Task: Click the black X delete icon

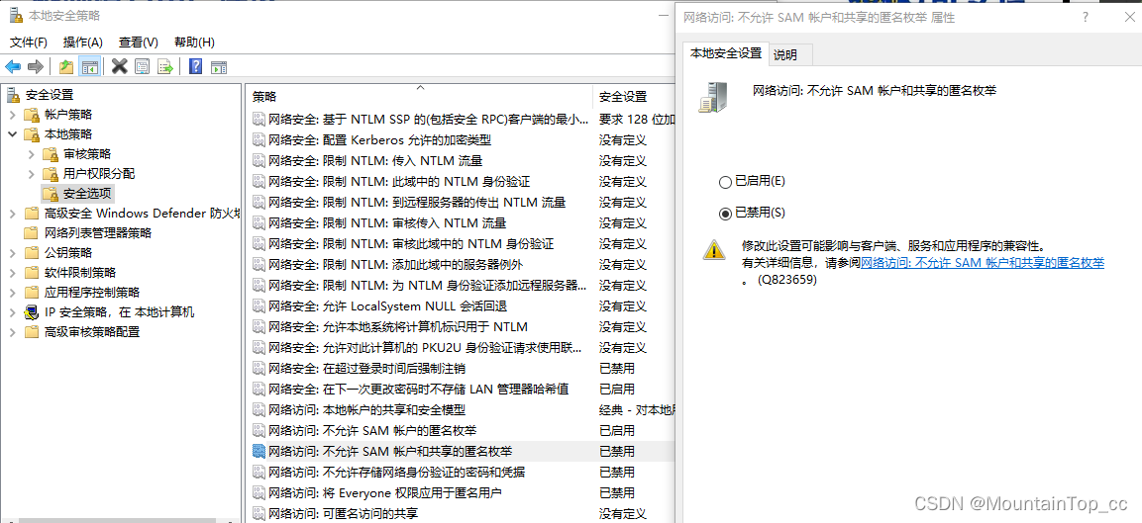Action: (120, 67)
